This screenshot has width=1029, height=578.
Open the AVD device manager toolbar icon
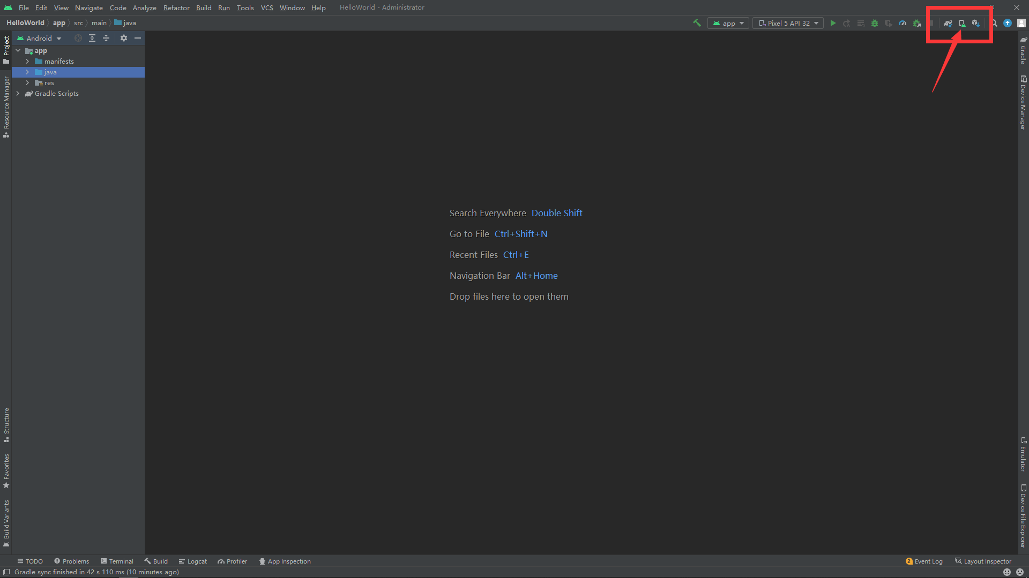(x=962, y=23)
